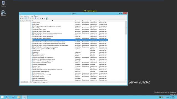Screen dimensions: 177x99
Task: Open the Действие menu
Action: coord(27,16)
